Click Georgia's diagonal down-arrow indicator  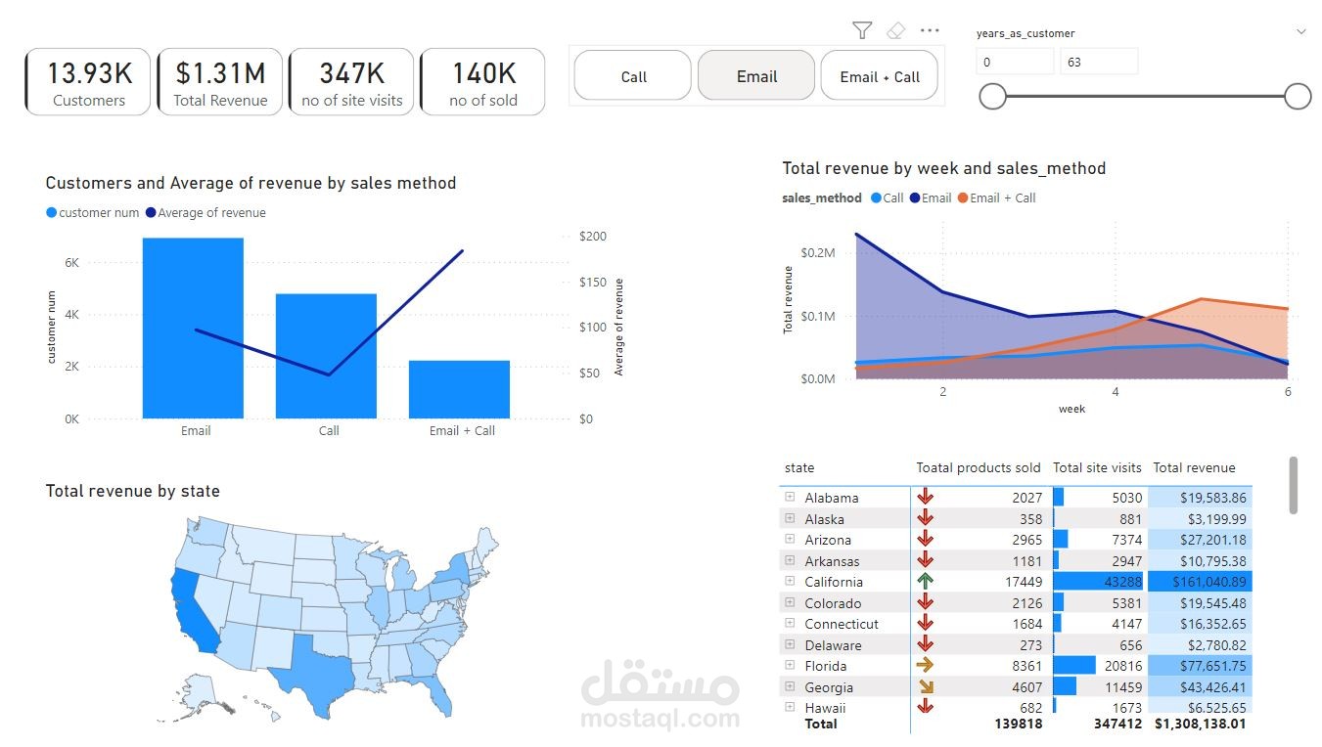(x=925, y=686)
